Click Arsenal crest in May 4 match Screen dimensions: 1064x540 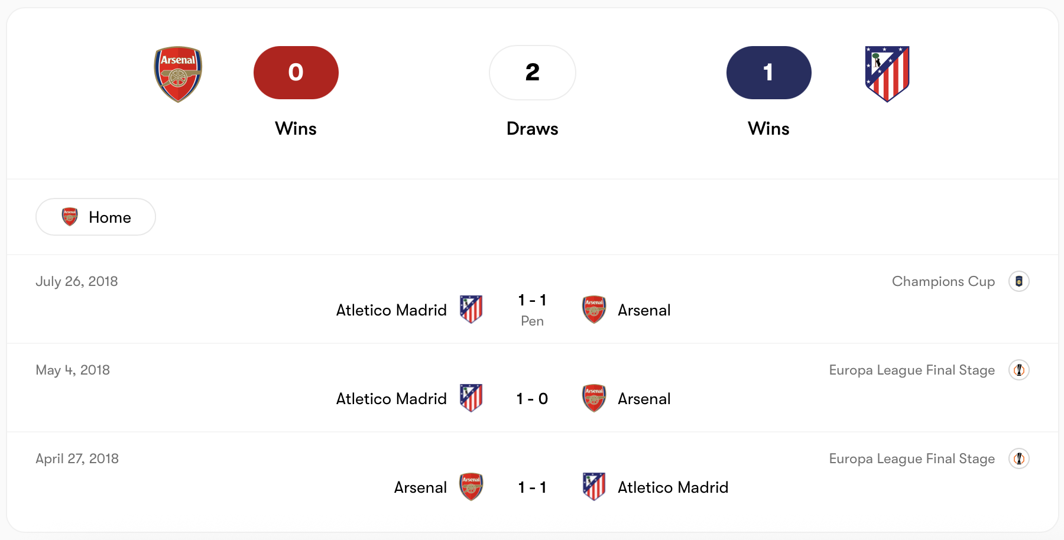pyautogui.click(x=594, y=398)
